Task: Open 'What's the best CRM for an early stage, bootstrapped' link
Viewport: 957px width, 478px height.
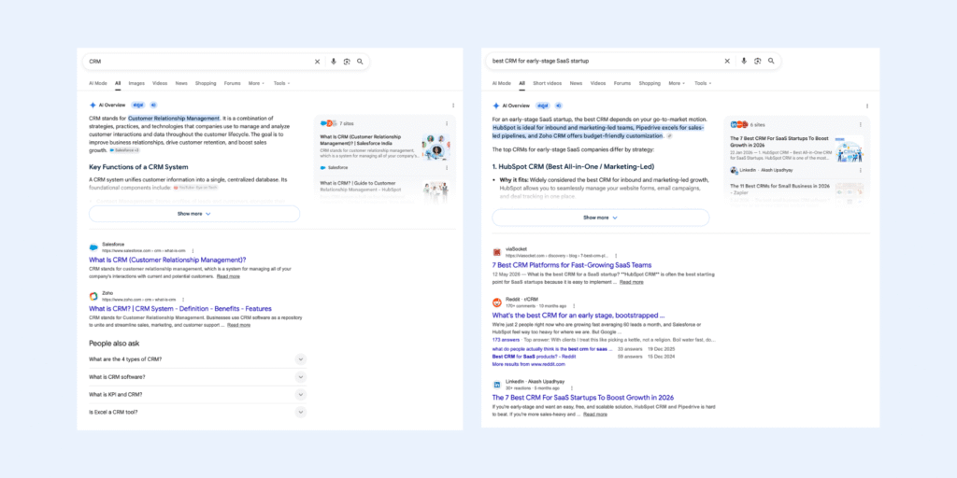Action: point(578,316)
